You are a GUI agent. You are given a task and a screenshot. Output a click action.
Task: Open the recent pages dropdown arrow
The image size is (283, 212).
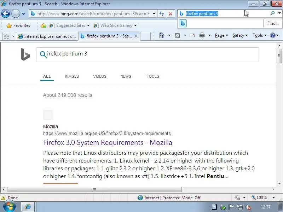click(23, 14)
